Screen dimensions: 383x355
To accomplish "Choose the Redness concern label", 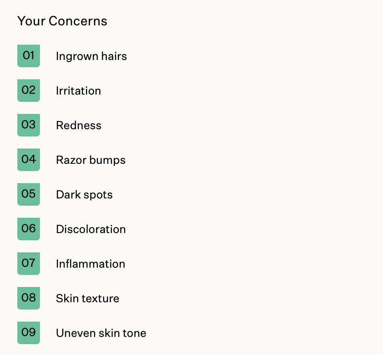I will 79,126.
